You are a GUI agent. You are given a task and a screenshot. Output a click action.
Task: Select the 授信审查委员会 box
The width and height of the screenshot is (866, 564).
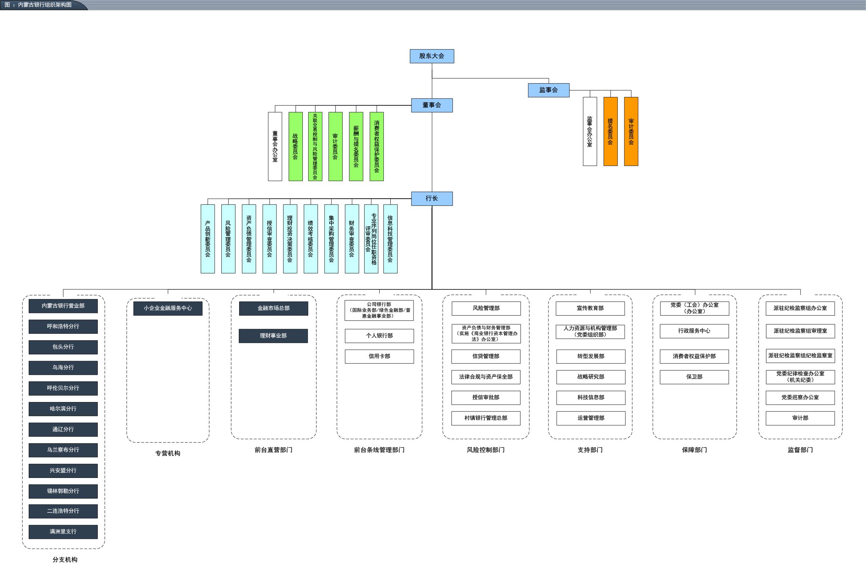pyautogui.click(x=270, y=239)
